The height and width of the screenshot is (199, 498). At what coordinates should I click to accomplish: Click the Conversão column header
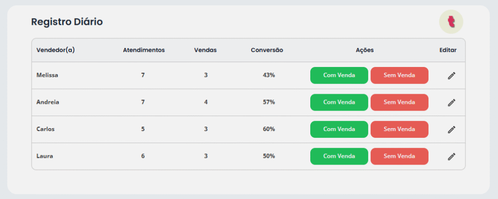pos(267,50)
